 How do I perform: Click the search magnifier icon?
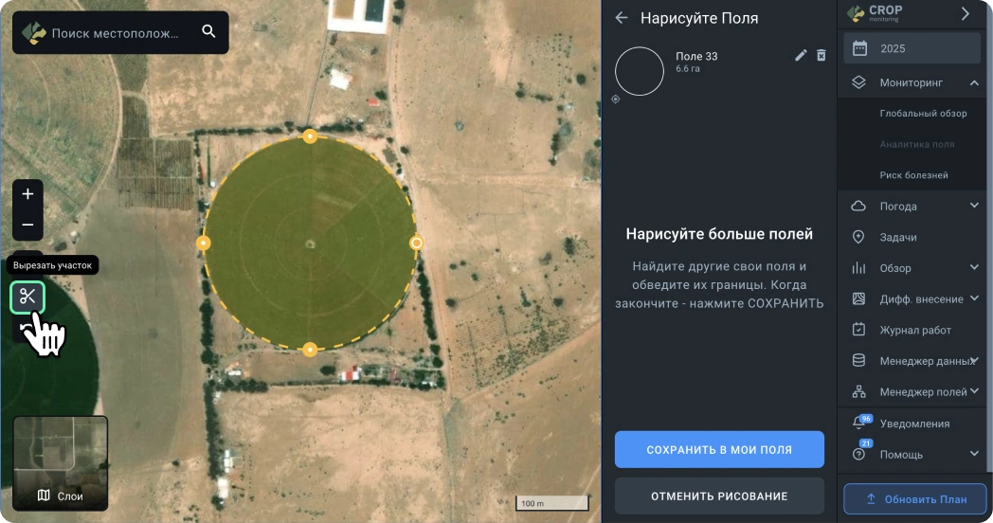(209, 32)
